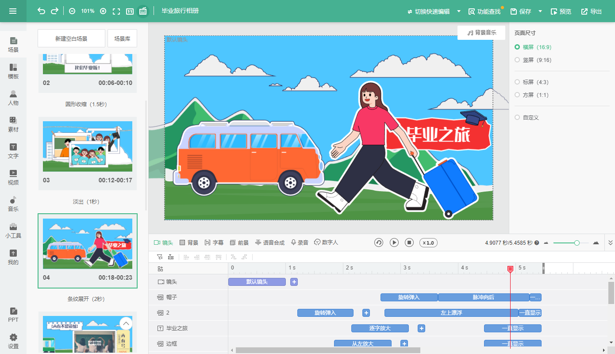Open 功能查找 feature search
Image resolution: width=615 pixels, height=354 pixels.
coord(484,12)
